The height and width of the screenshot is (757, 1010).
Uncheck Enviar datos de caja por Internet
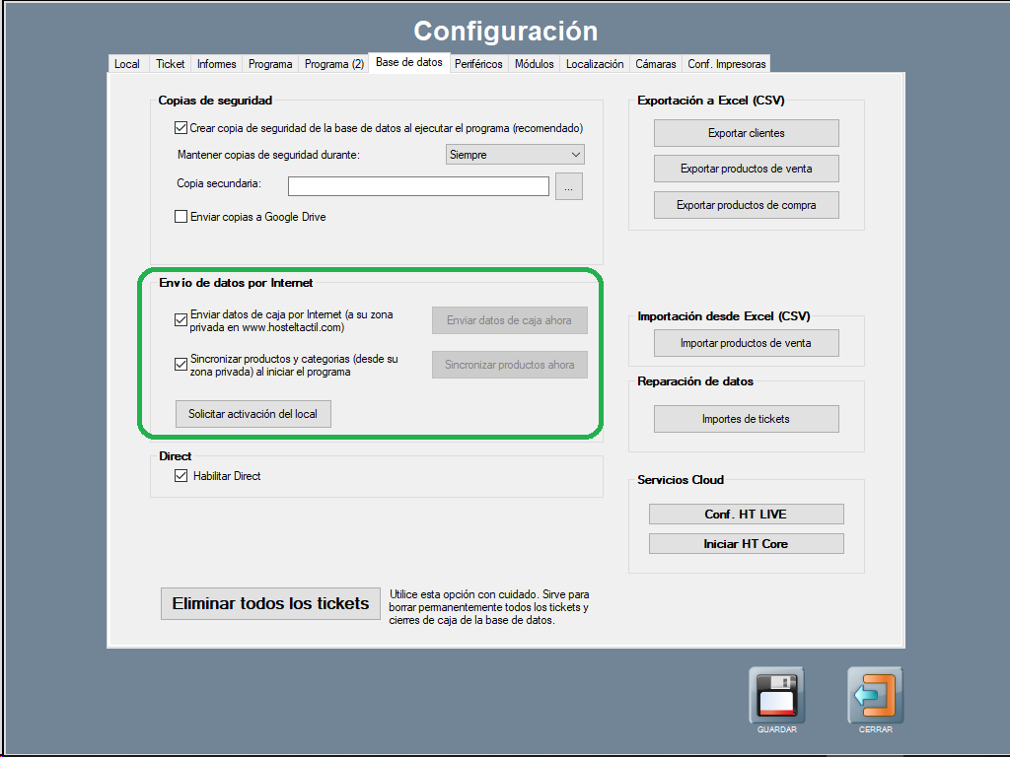pos(180,319)
